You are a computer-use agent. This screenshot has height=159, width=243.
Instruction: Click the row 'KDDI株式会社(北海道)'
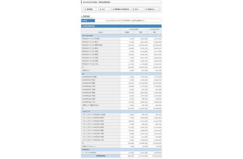click(x=121, y=77)
